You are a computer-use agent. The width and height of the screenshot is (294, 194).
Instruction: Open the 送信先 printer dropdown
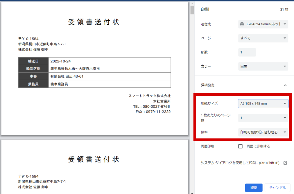[263, 24]
